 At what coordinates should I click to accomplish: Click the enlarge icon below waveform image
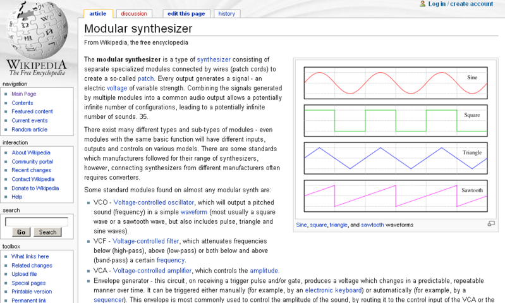(490, 224)
